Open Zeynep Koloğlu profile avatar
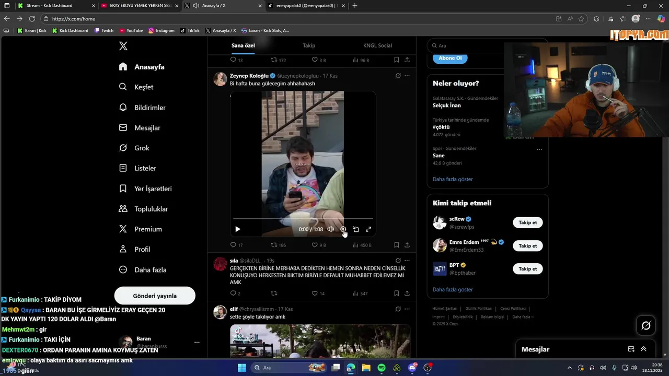This screenshot has height=376, width=669. point(221,79)
